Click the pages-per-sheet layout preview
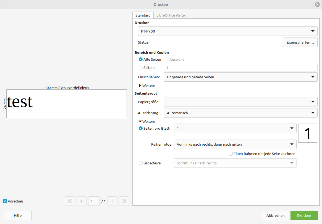This screenshot has width=322, height=224. click(x=308, y=133)
